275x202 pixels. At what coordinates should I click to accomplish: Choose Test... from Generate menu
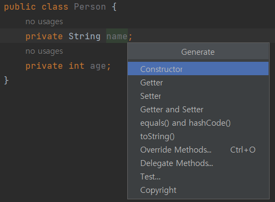click(x=198, y=177)
